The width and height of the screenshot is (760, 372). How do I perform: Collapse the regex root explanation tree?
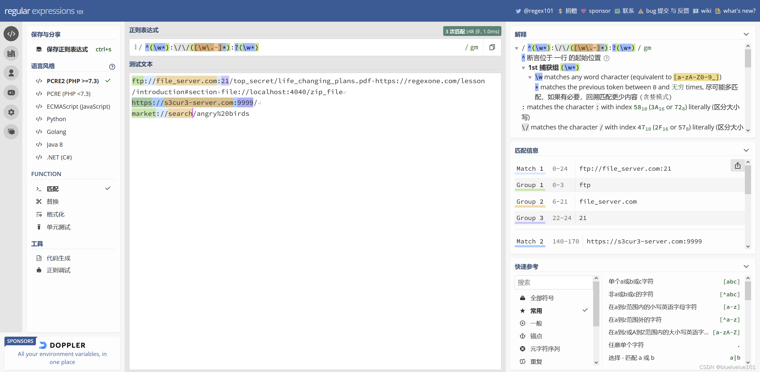[x=517, y=48]
